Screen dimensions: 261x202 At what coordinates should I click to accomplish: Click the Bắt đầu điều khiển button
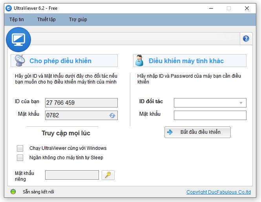pyautogui.click(x=197, y=132)
